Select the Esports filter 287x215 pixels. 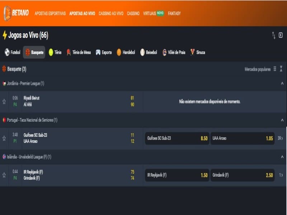[x=104, y=52]
